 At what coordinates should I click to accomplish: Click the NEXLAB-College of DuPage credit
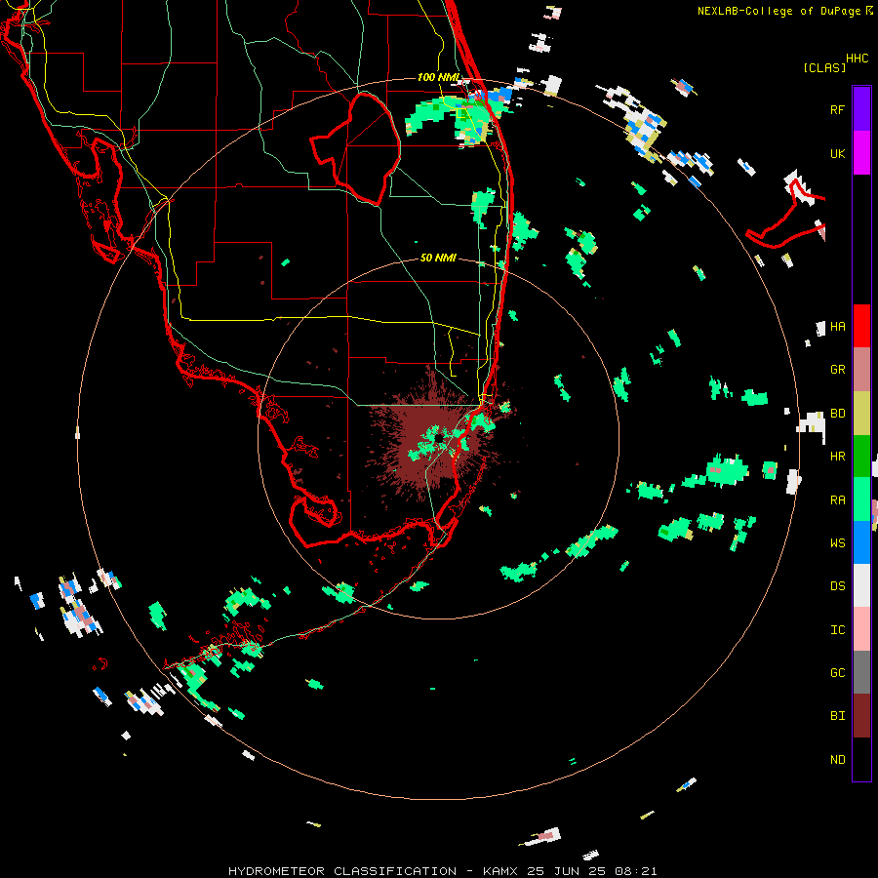coord(785,11)
